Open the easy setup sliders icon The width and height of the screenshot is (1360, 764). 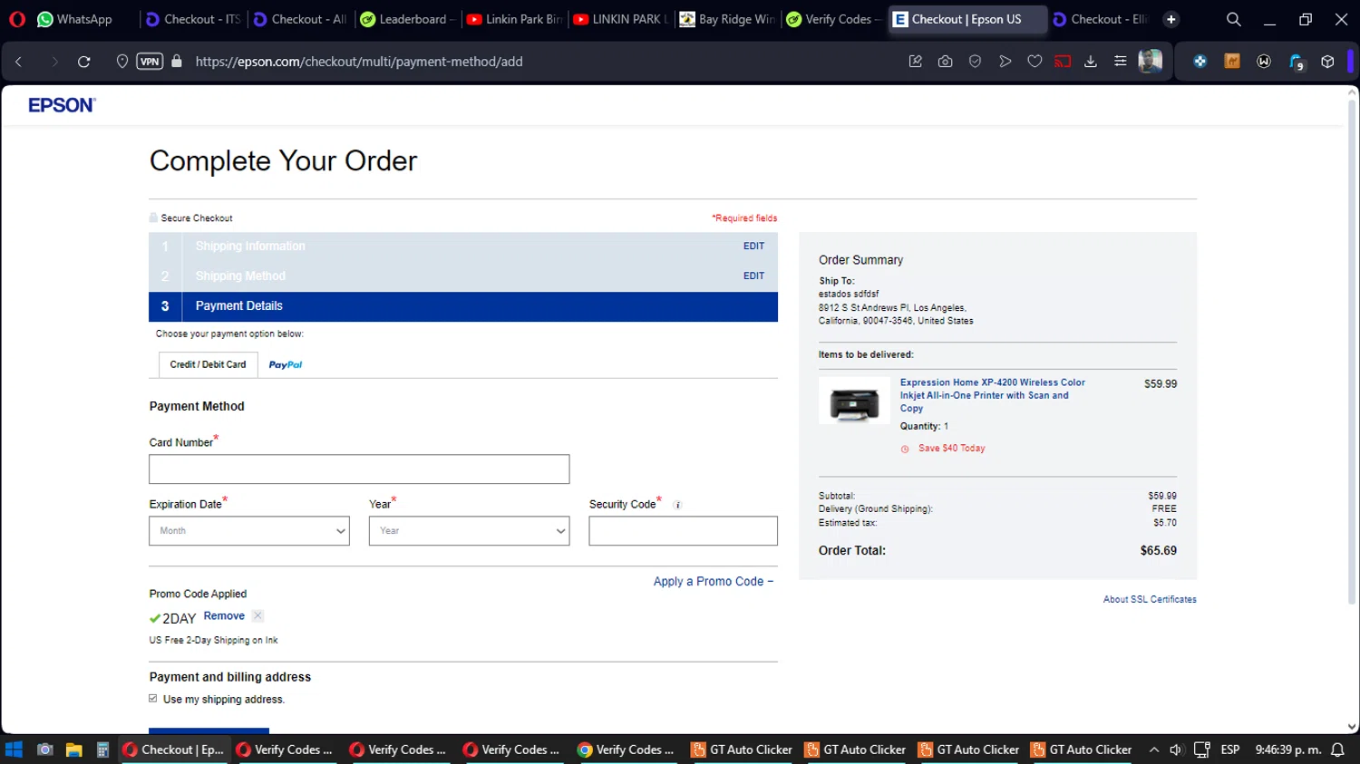click(1121, 62)
